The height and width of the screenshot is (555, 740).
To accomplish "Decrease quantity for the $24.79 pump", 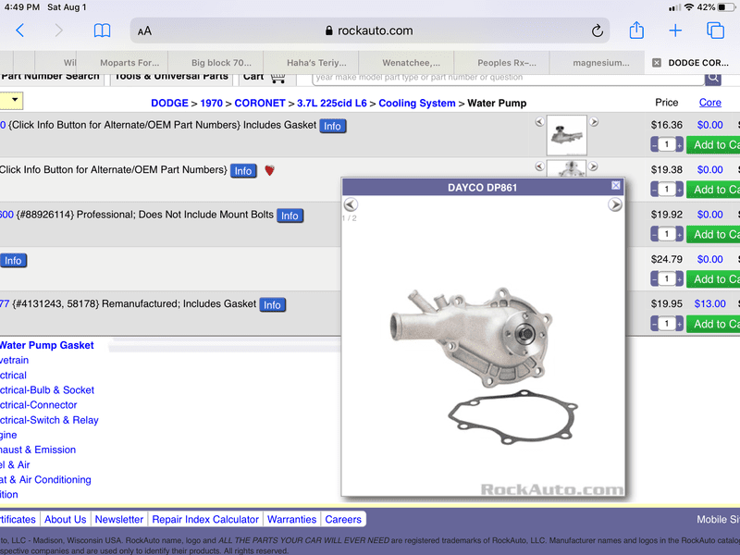I will tap(654, 279).
